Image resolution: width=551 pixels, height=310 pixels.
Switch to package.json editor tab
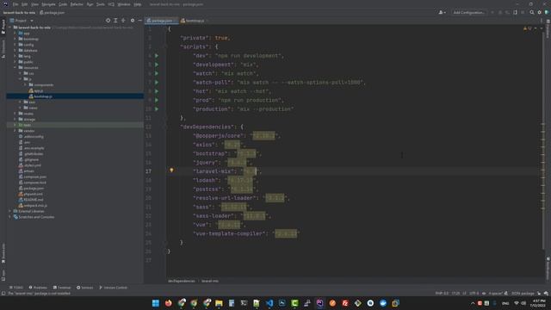pyautogui.click(x=160, y=21)
